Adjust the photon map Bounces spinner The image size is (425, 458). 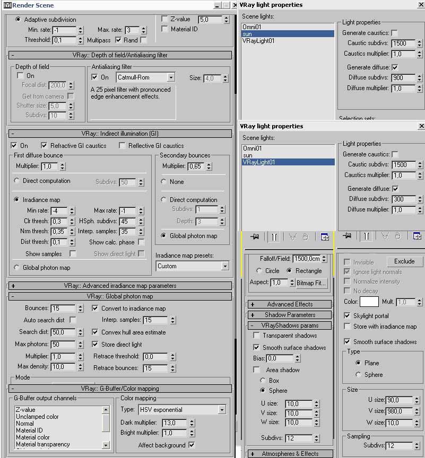tap(81, 309)
